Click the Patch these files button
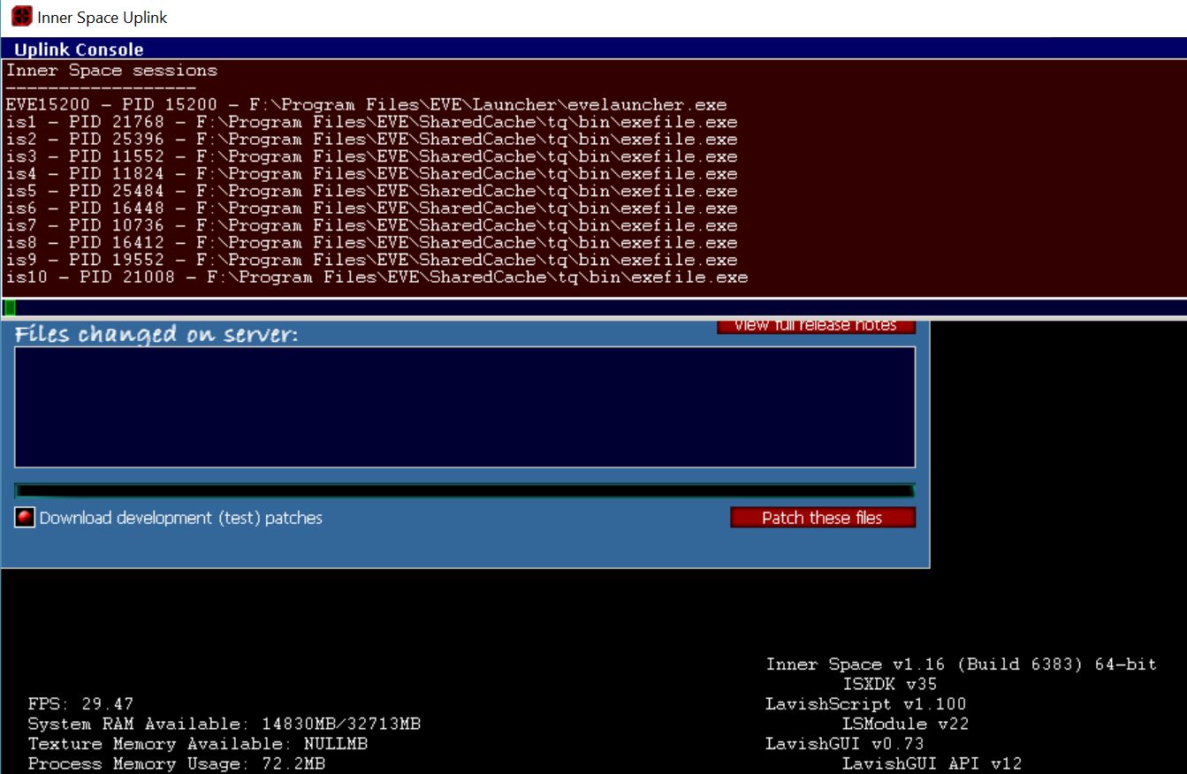The image size is (1187, 774). point(822,518)
